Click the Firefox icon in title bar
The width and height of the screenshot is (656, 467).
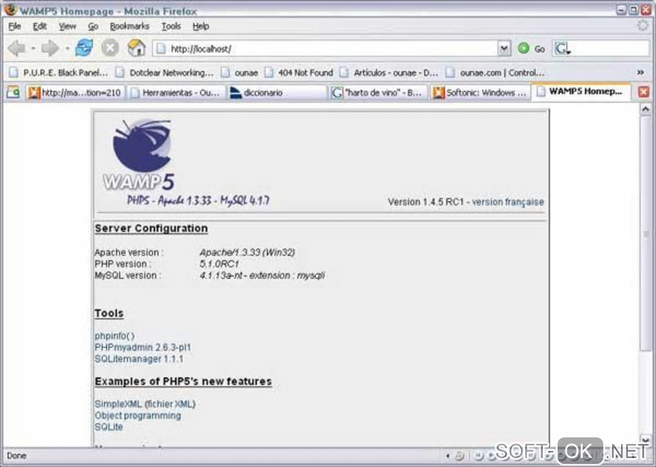point(10,9)
